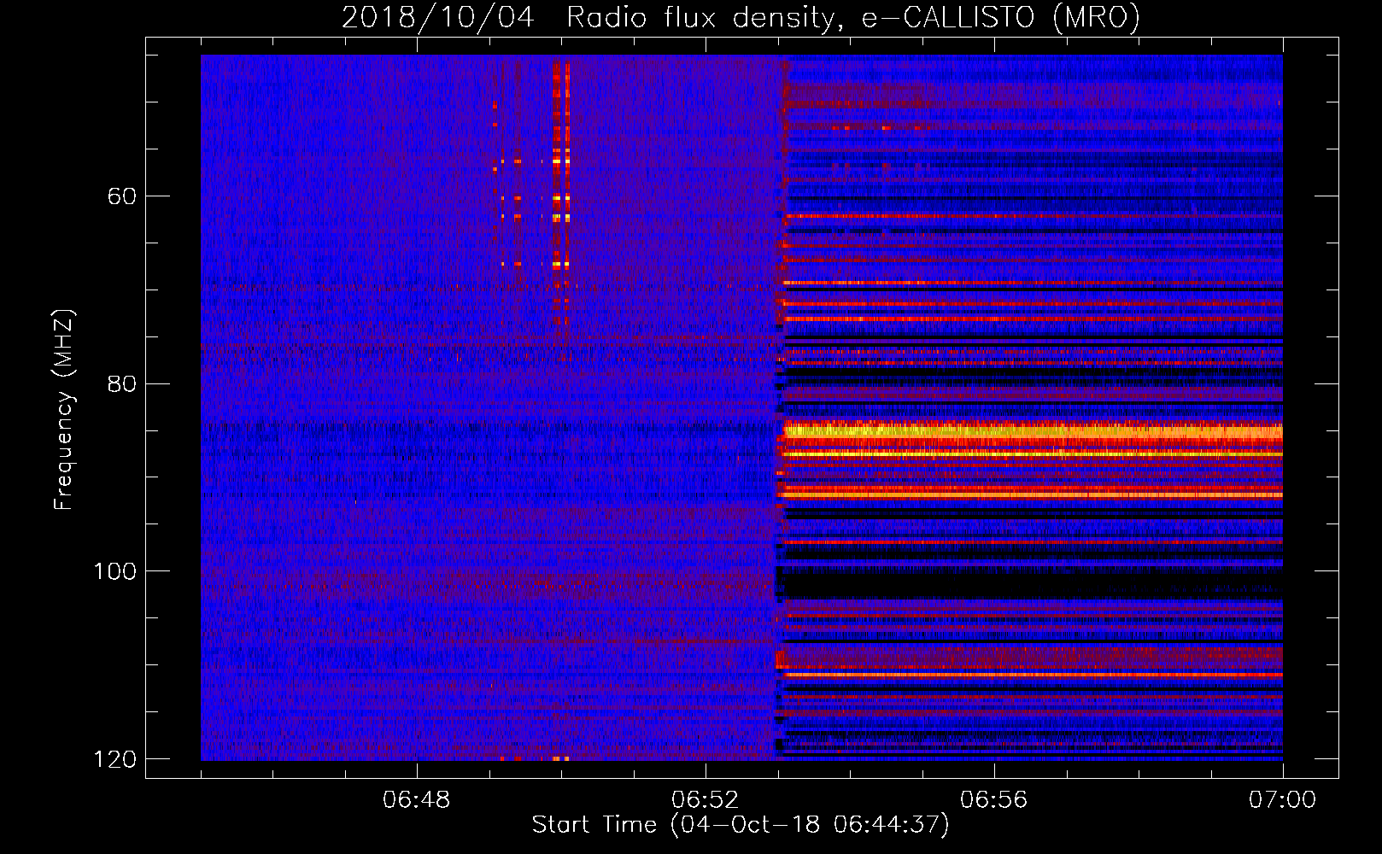Click the 06:52 time tick label

[x=706, y=800]
